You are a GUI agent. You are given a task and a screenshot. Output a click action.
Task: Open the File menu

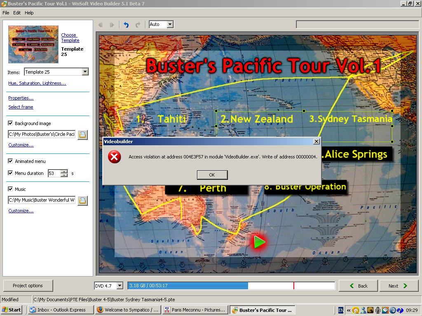coord(6,13)
